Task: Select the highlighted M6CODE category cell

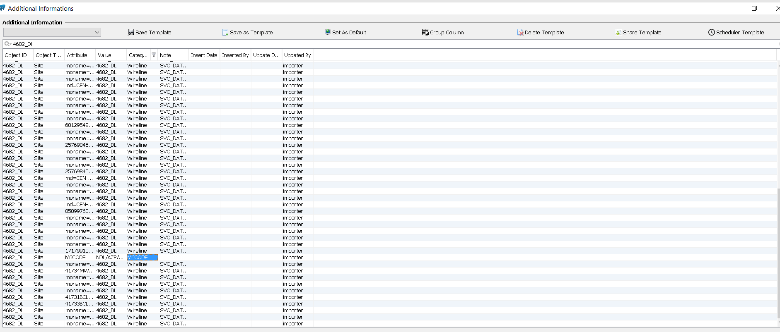Action: pos(142,258)
